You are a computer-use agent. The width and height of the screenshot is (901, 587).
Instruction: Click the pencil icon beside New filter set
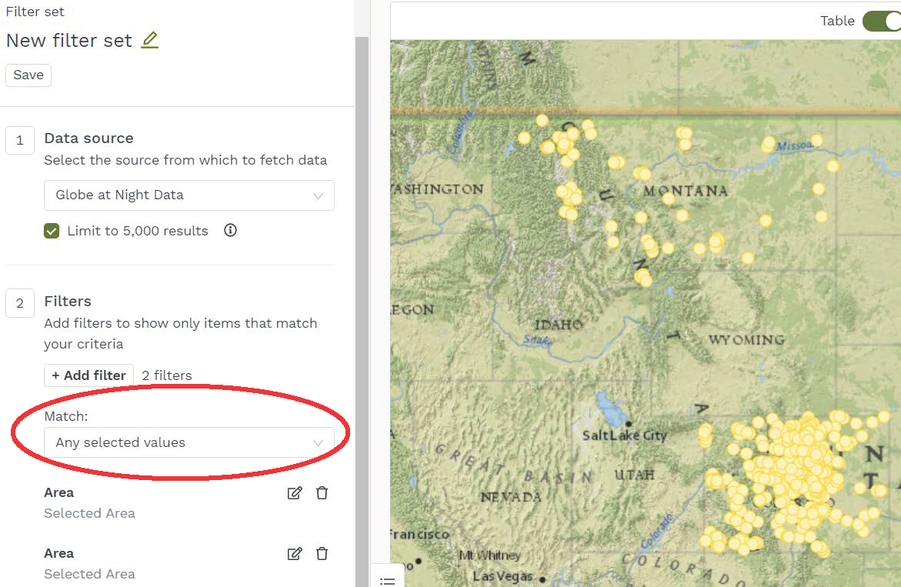coord(149,40)
